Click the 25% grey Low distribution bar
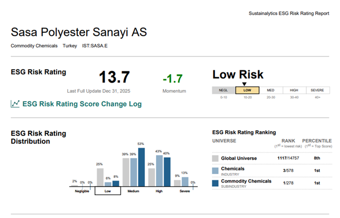This screenshot has width=340, height=218. click(x=99, y=177)
